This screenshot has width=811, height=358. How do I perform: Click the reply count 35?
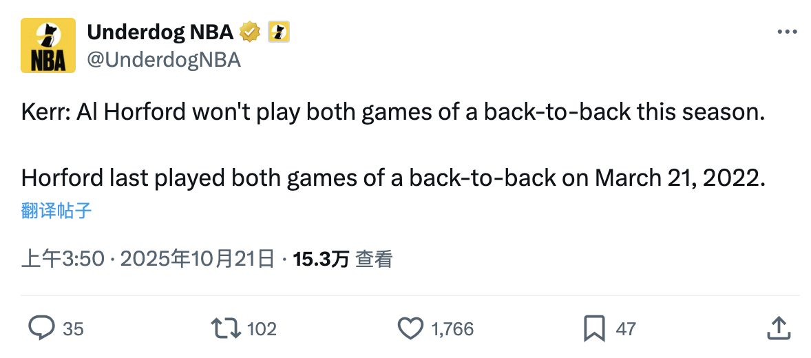click(x=73, y=329)
